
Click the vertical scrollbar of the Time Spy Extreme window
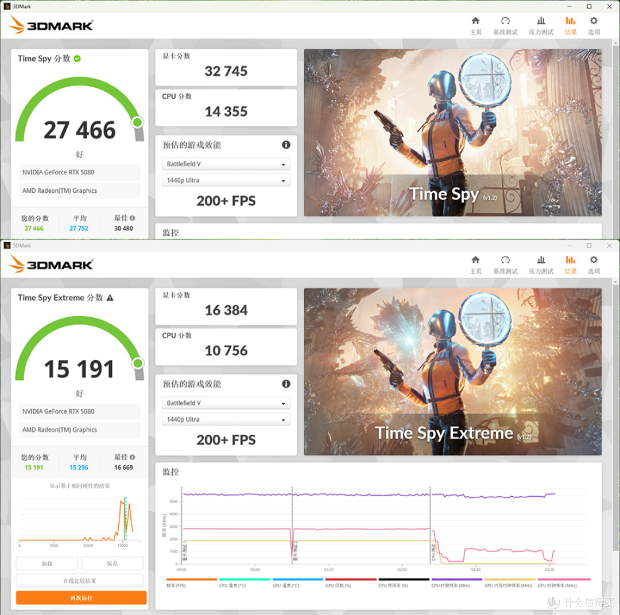pyautogui.click(x=615, y=417)
